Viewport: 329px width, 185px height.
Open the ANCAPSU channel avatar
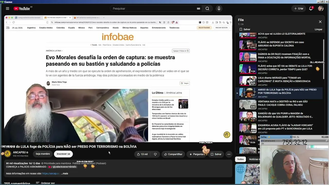8,154
